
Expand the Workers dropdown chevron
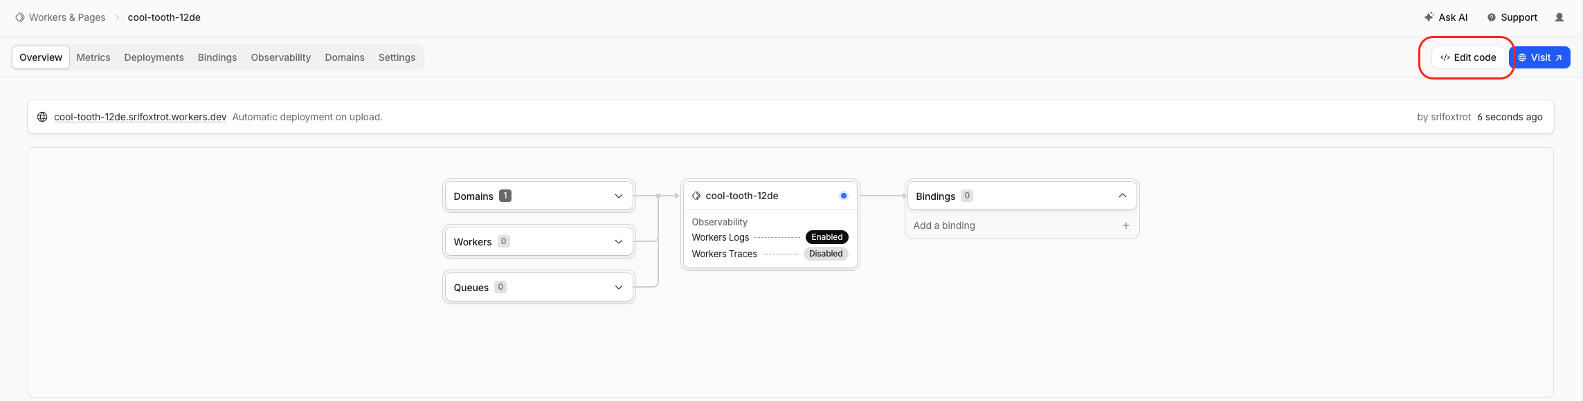[x=619, y=241]
